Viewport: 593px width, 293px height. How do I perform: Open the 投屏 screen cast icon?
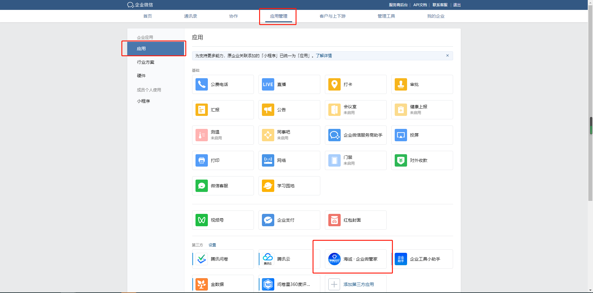(401, 135)
